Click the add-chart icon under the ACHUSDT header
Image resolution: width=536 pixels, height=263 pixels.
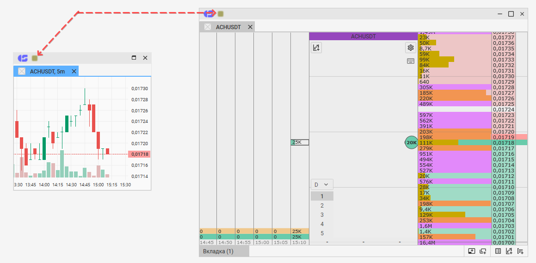(316, 48)
